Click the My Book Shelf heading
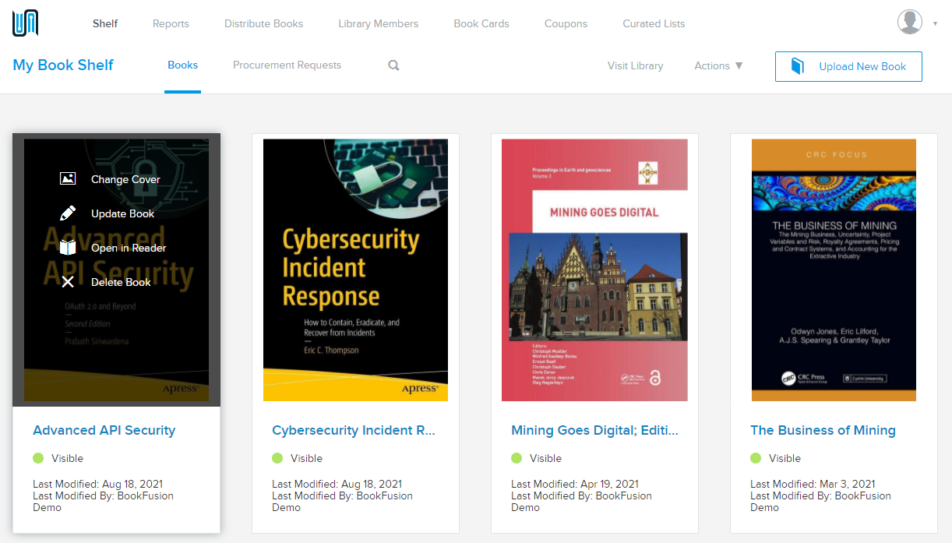The width and height of the screenshot is (952, 543). click(63, 65)
